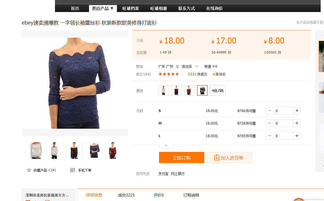Switch to the 订购说明 tab
Image resolution: width=324 pixels, height=201 pixels.
[191, 195]
